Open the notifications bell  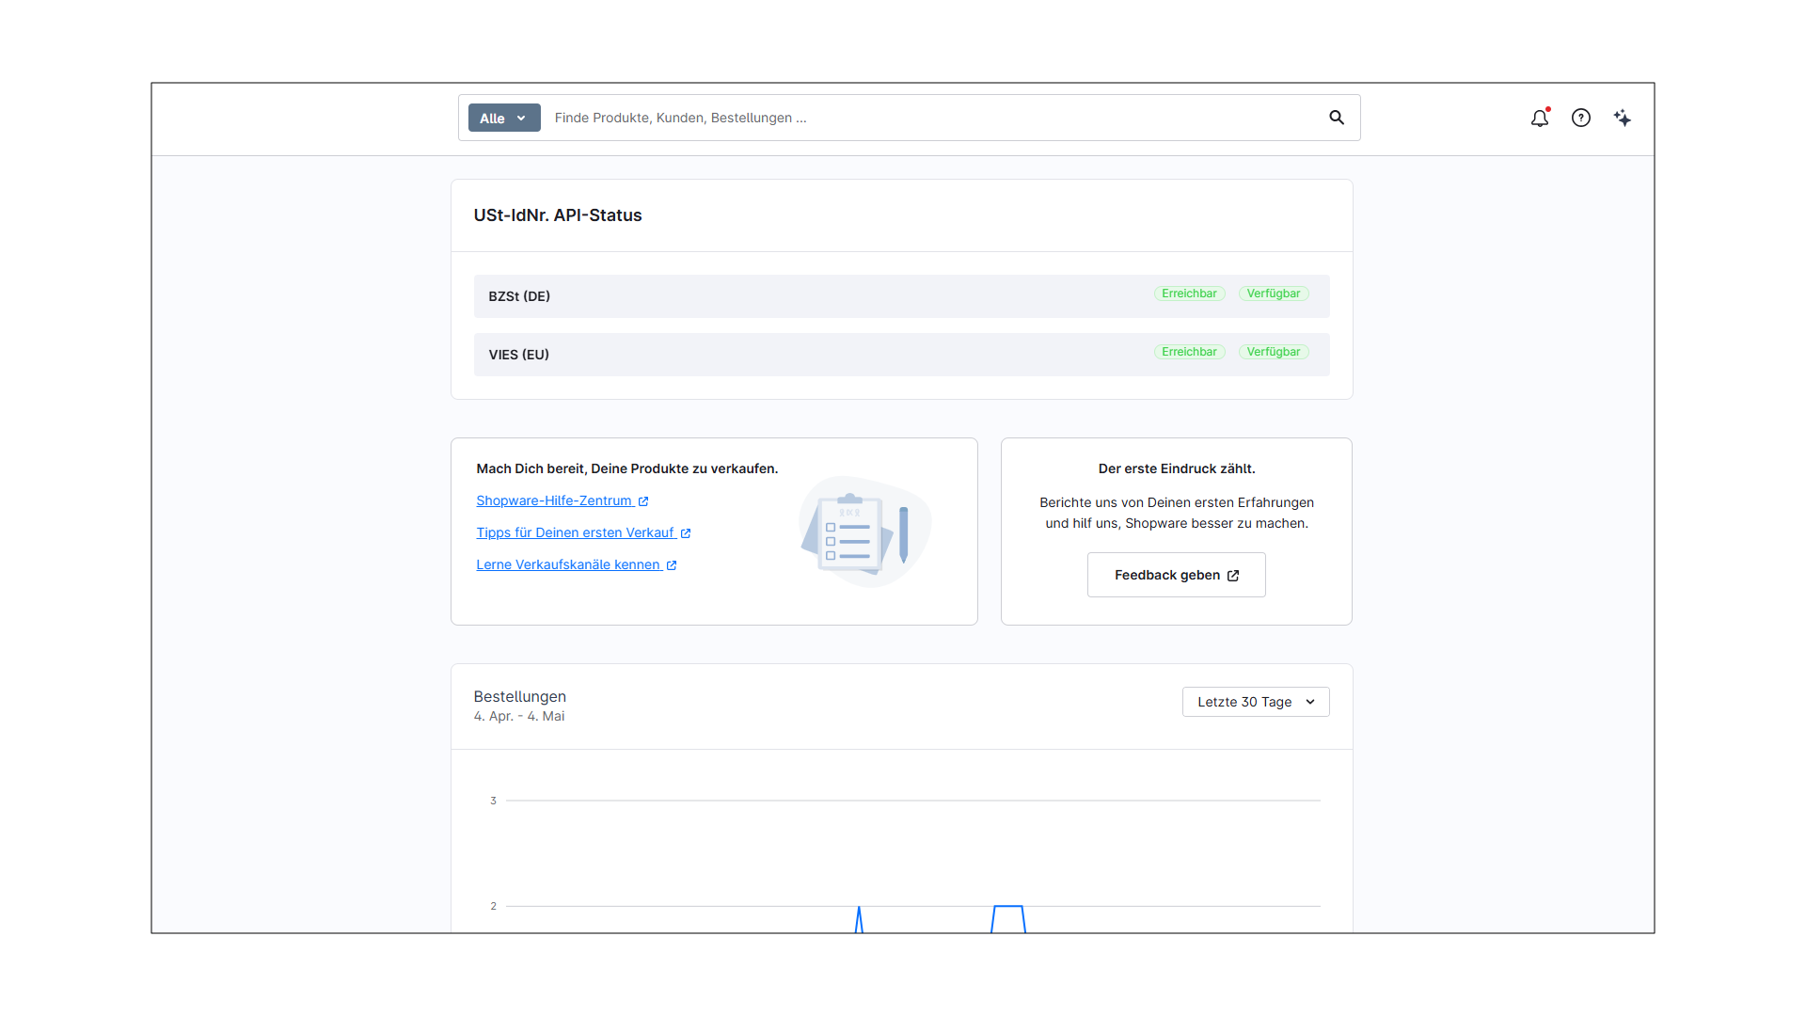pyautogui.click(x=1540, y=118)
